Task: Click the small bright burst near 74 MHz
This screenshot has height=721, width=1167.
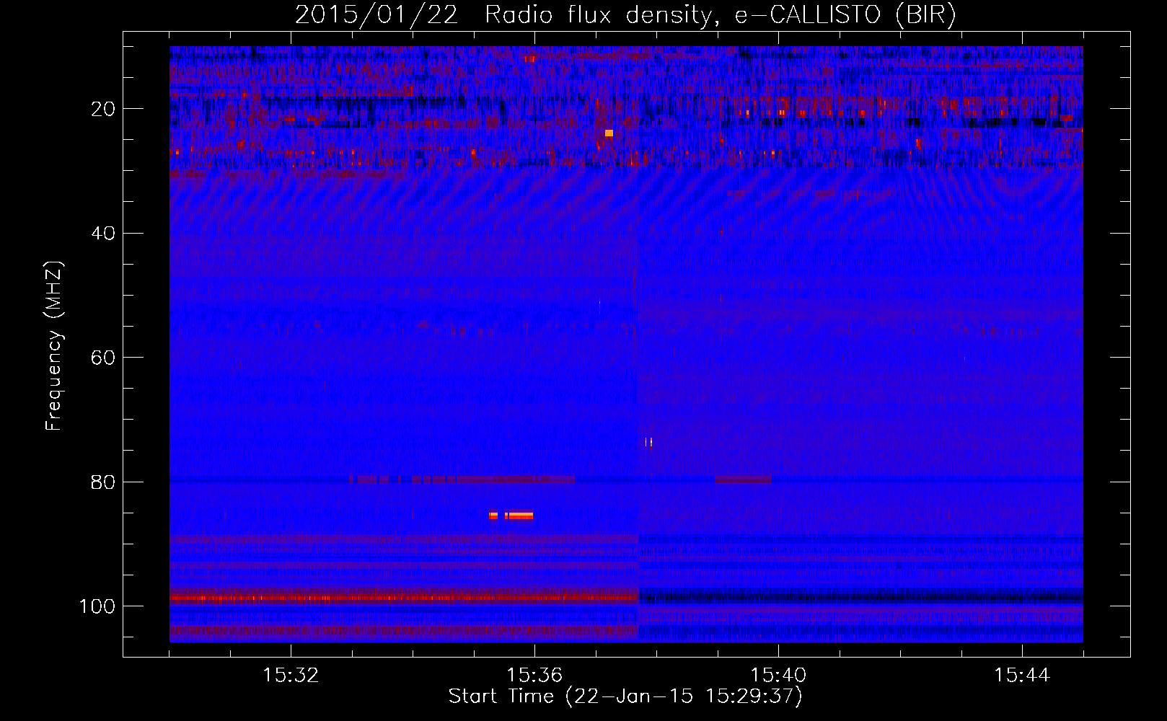Action: point(648,442)
